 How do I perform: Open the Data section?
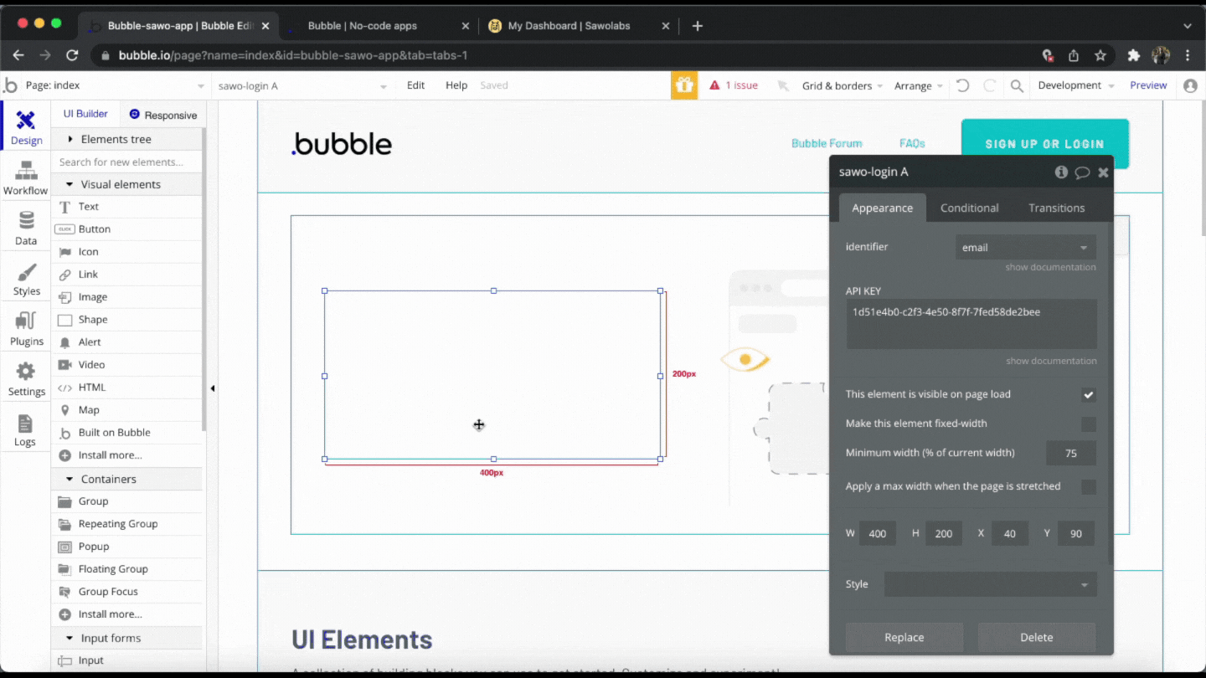coord(26,228)
